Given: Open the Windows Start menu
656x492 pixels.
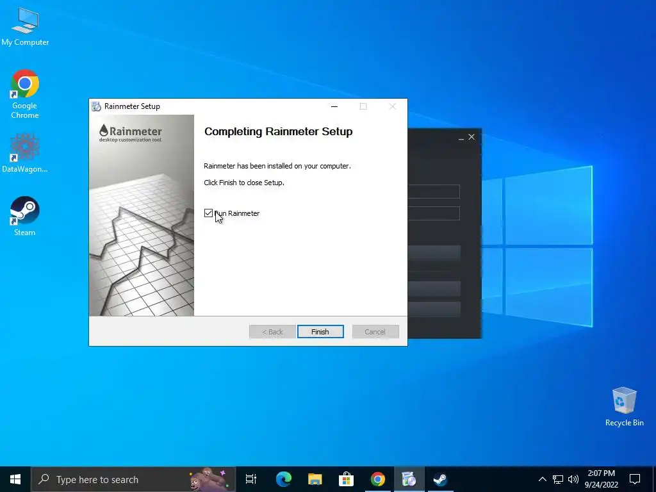Looking at the screenshot, I should tap(15, 479).
